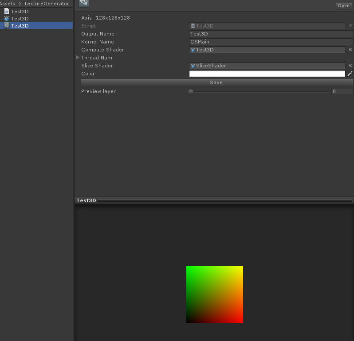Click the Compute Shader object field

coord(267,50)
